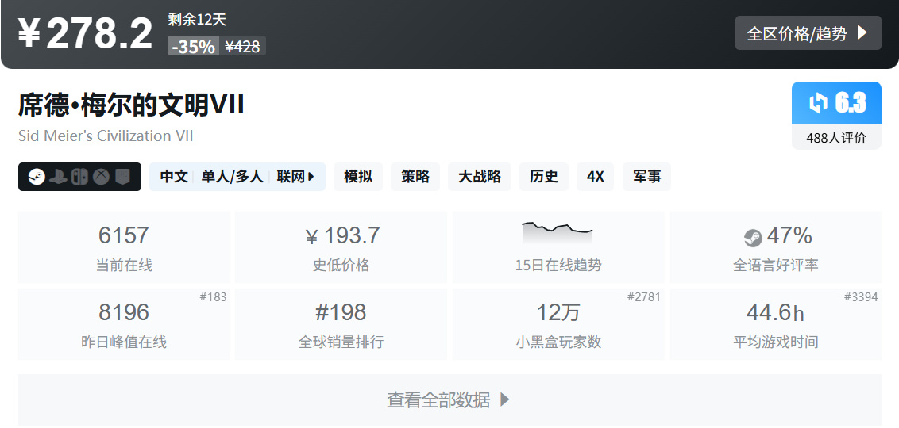This screenshot has height=428, width=899.
Task: Click the Steam logo beside 47%
Action: click(753, 237)
